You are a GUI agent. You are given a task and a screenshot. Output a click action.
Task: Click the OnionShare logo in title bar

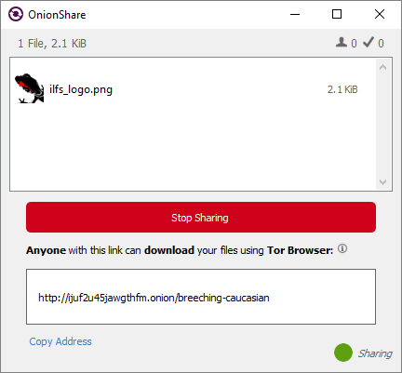point(16,14)
